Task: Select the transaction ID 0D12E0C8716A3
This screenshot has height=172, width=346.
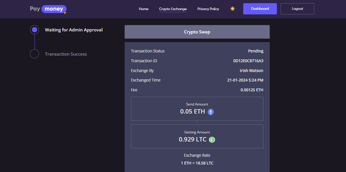Action: pyautogui.click(x=248, y=61)
